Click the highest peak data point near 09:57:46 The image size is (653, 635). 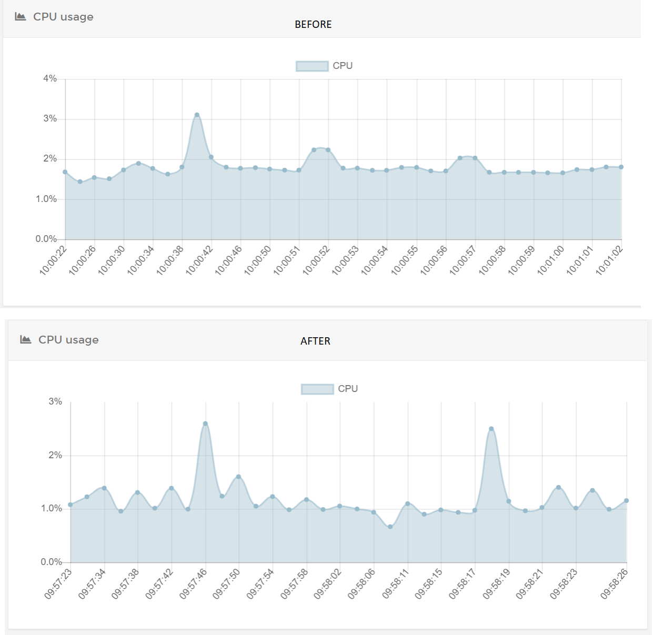[x=205, y=424]
